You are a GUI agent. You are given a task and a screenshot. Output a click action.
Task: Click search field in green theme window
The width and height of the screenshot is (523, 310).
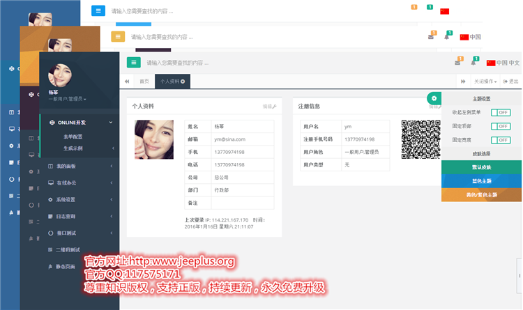pyautogui.click(x=178, y=63)
